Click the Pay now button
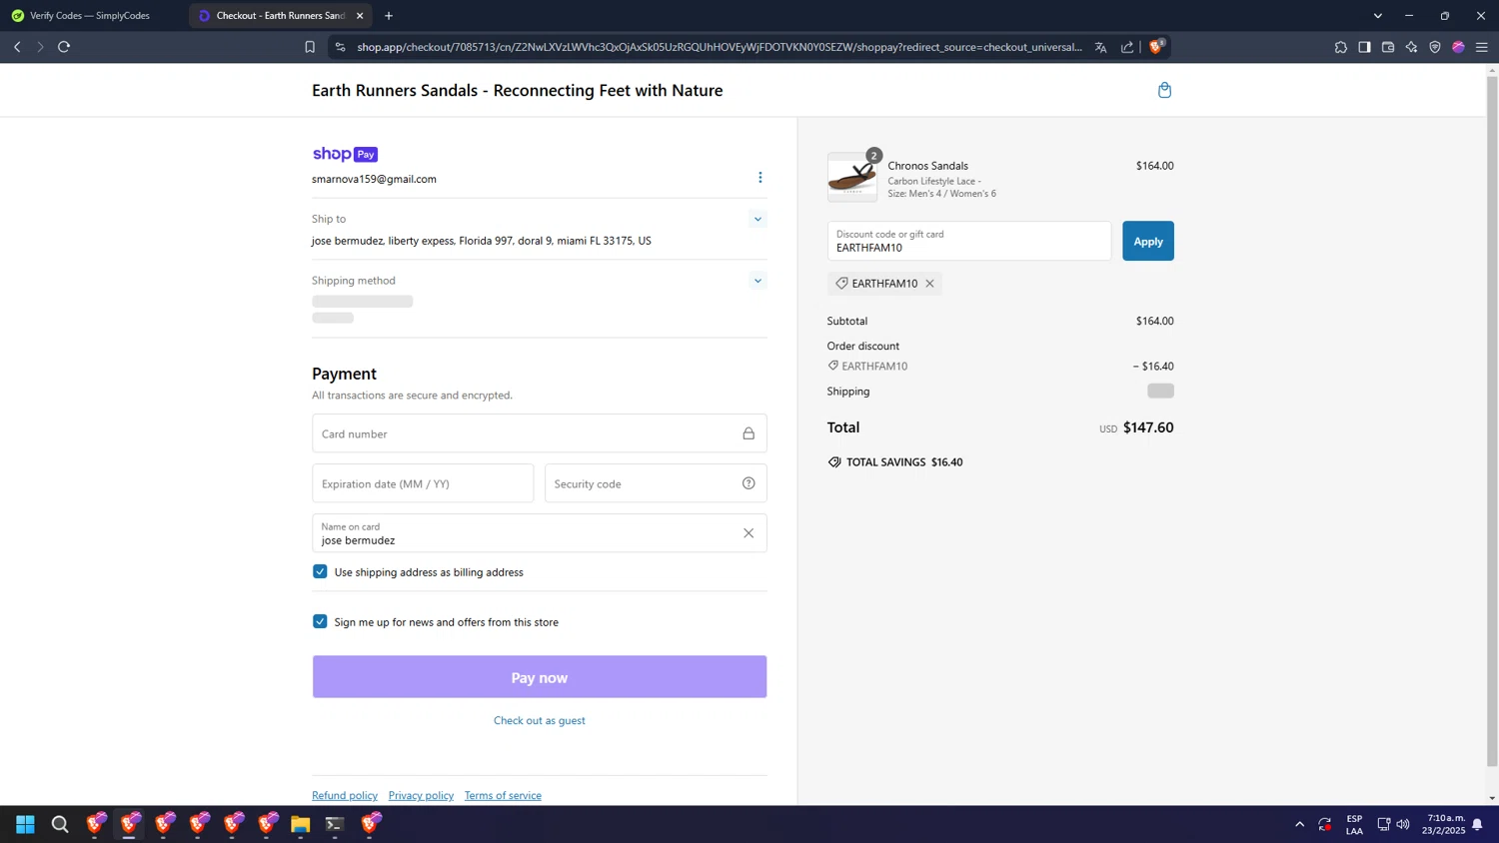The image size is (1499, 843). 540,677
